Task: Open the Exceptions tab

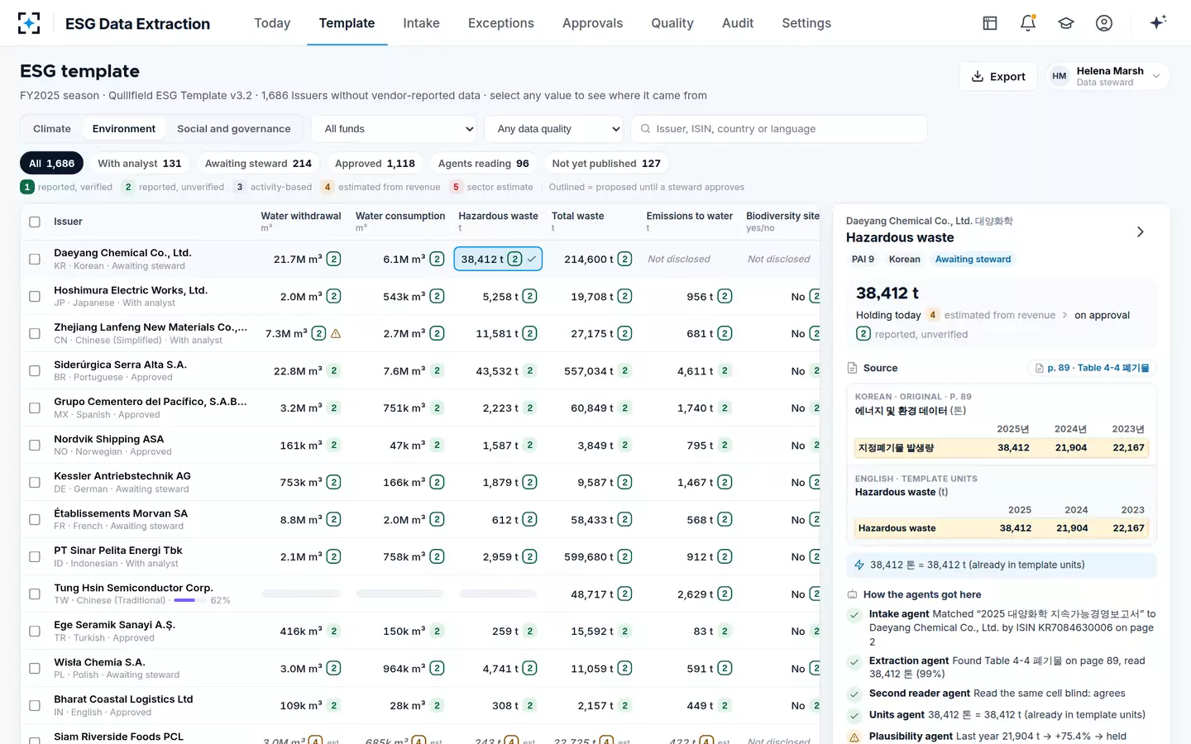Action: pos(500,23)
